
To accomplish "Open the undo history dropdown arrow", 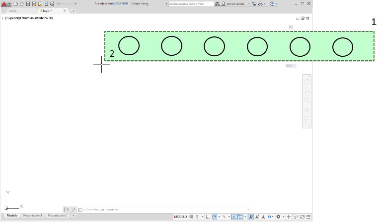I will point(63,4).
